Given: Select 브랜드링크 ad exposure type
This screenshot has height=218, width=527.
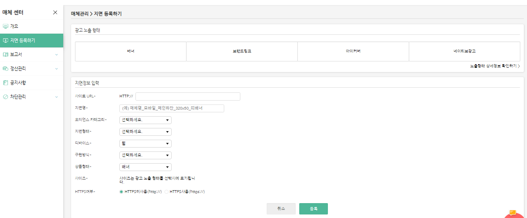Looking at the screenshot, I should pyautogui.click(x=242, y=51).
